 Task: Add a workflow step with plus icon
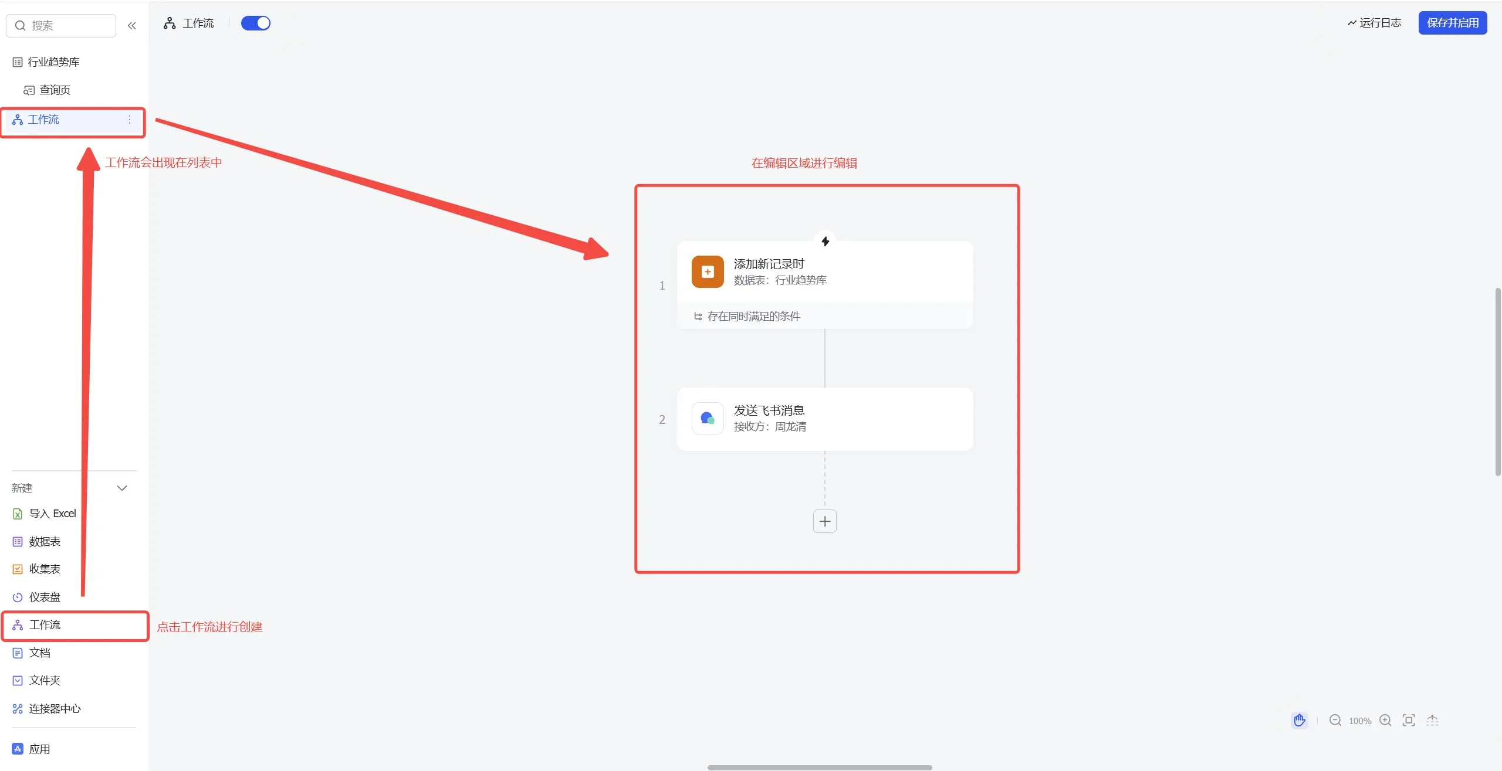[x=825, y=521]
